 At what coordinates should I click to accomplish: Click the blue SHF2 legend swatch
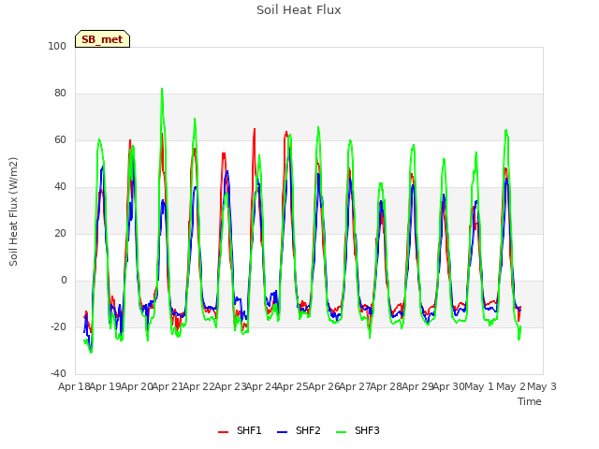282,432
